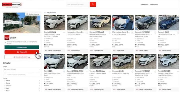Tick the Dacia brand filter checkbox
The image size is (180, 92).
pos(5,83)
